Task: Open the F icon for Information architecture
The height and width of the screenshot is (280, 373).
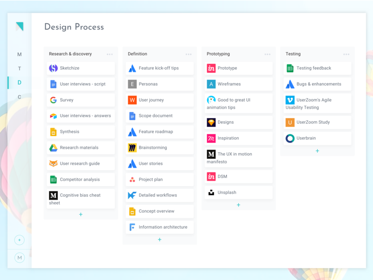Action: tap(132, 227)
